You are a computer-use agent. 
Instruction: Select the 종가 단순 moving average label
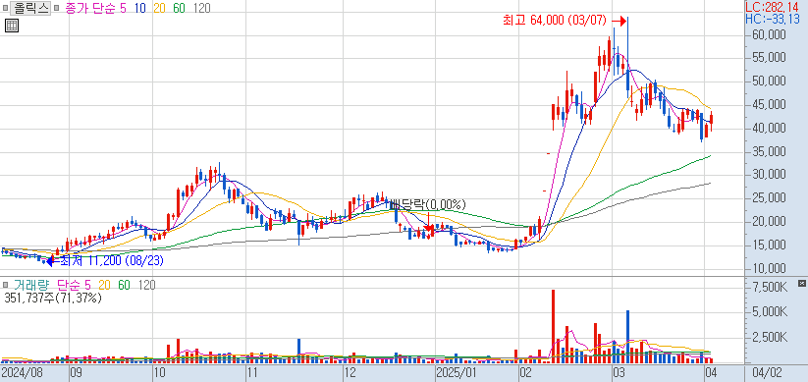91,8
